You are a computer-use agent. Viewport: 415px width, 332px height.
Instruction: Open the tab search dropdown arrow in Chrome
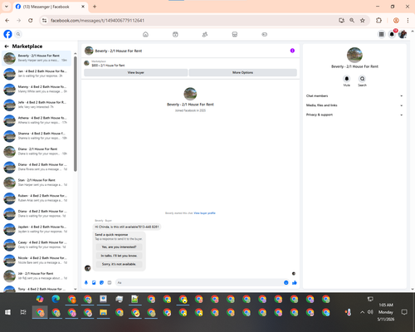pyautogui.click(x=7, y=7)
